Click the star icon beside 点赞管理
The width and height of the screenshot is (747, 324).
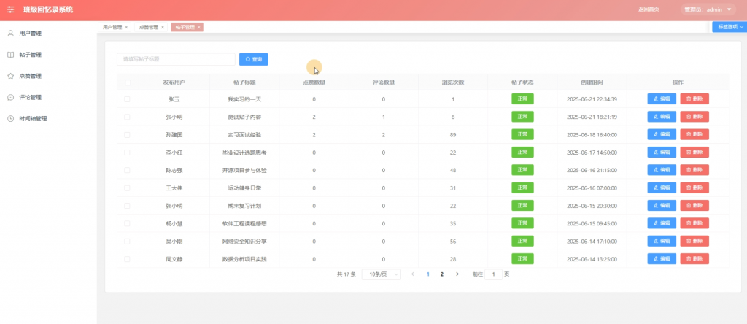pos(10,76)
